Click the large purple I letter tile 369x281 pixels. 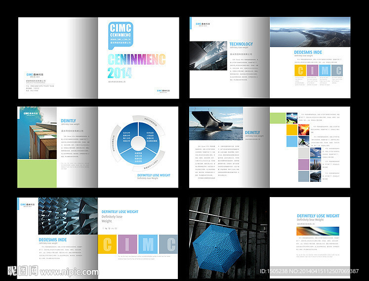coord(127,244)
